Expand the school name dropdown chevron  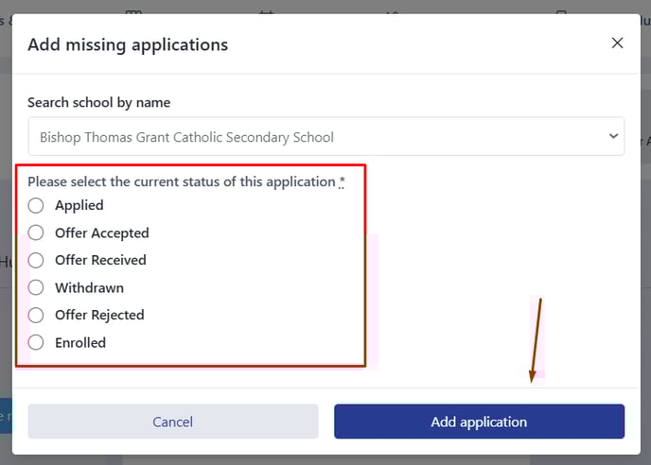coord(613,136)
